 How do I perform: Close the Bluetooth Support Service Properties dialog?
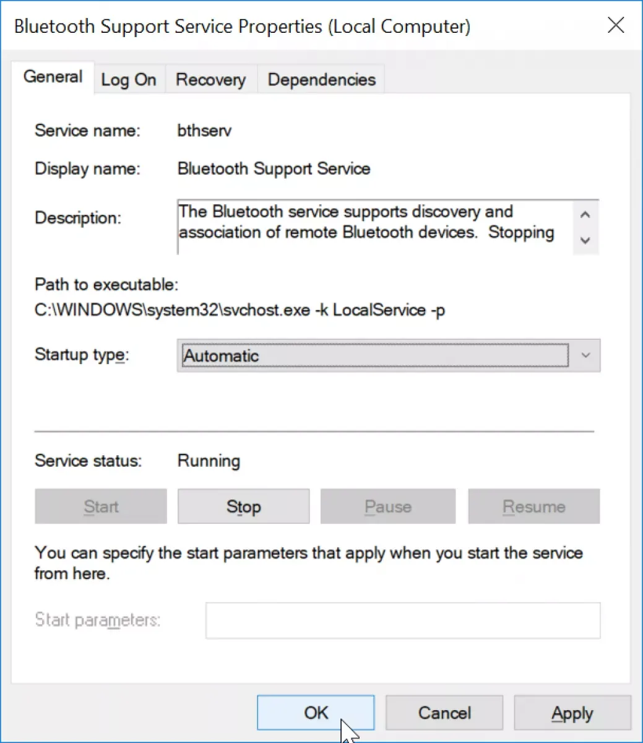pos(616,25)
